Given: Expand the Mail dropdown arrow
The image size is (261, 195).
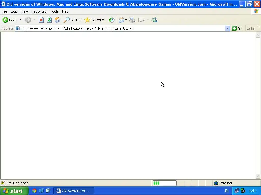Looking at the screenshot, I should [126, 20].
